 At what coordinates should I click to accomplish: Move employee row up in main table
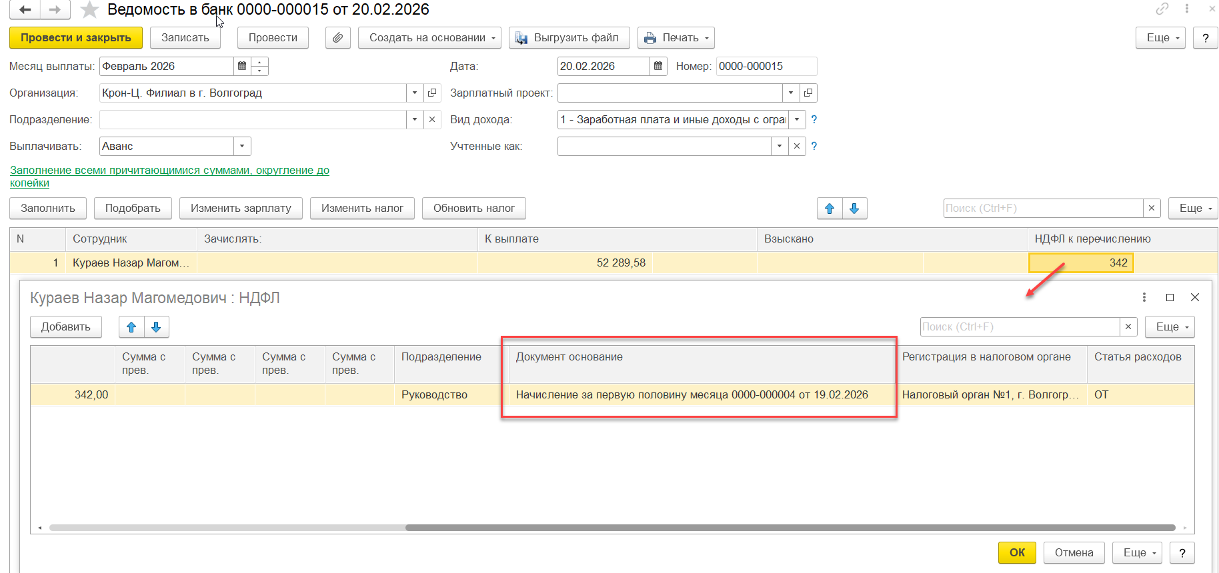[x=830, y=209]
